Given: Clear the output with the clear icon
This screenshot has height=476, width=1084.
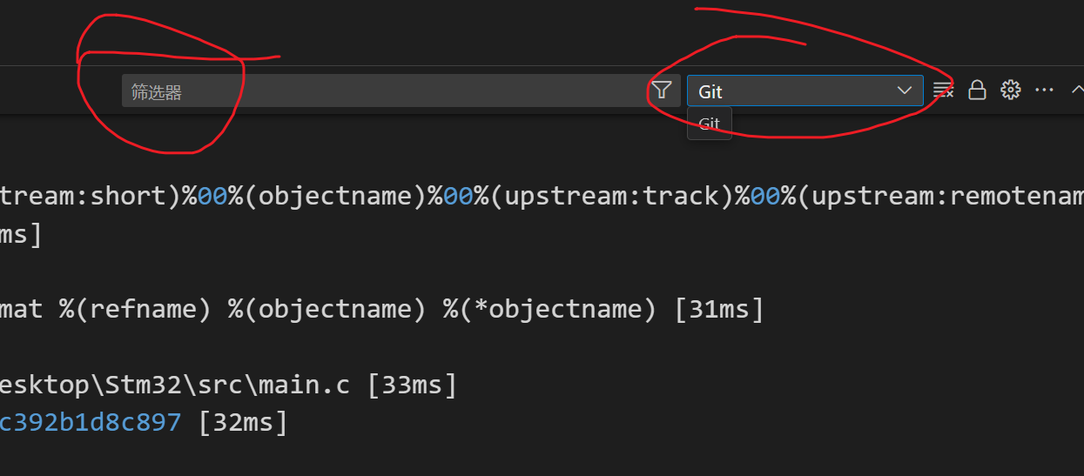Looking at the screenshot, I should tap(943, 90).
